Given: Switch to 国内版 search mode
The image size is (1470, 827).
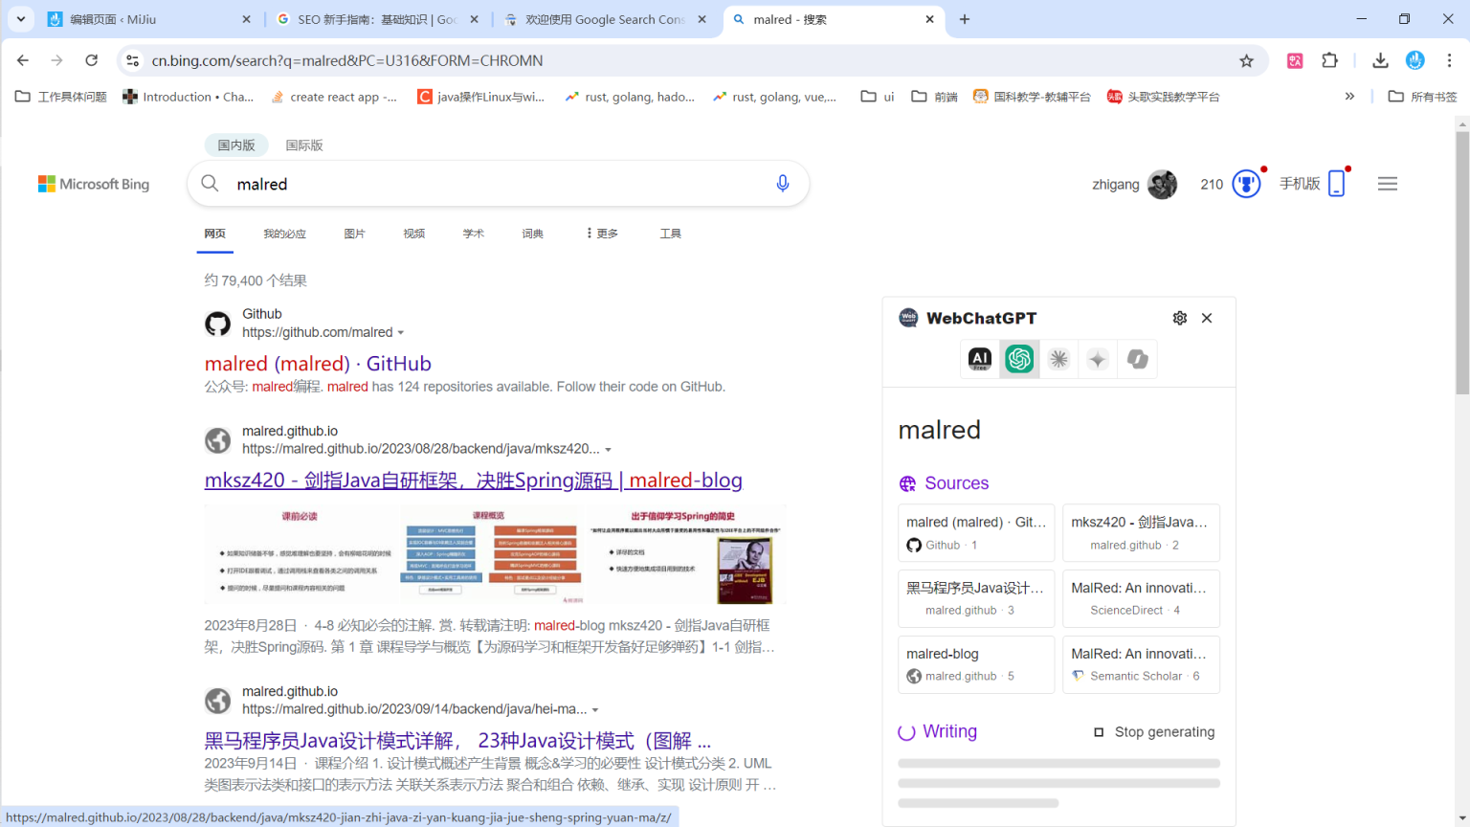Looking at the screenshot, I should pos(236,145).
